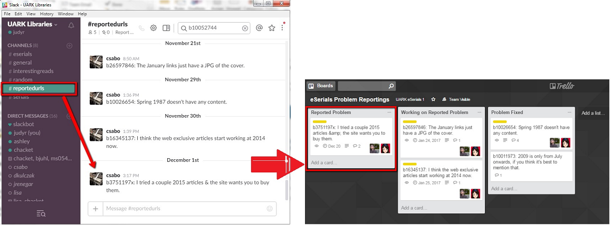Start a call with the phone icon

[x=141, y=28]
